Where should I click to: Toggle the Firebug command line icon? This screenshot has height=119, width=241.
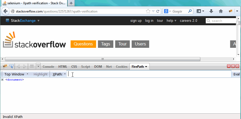coord(32,66)
